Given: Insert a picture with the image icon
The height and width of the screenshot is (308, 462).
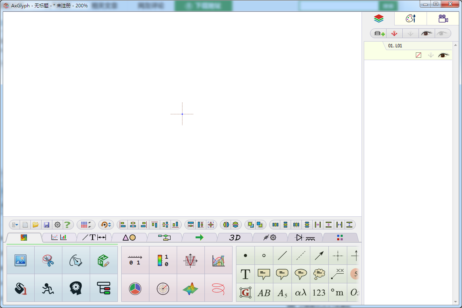Looking at the screenshot, I should (x=20, y=260).
